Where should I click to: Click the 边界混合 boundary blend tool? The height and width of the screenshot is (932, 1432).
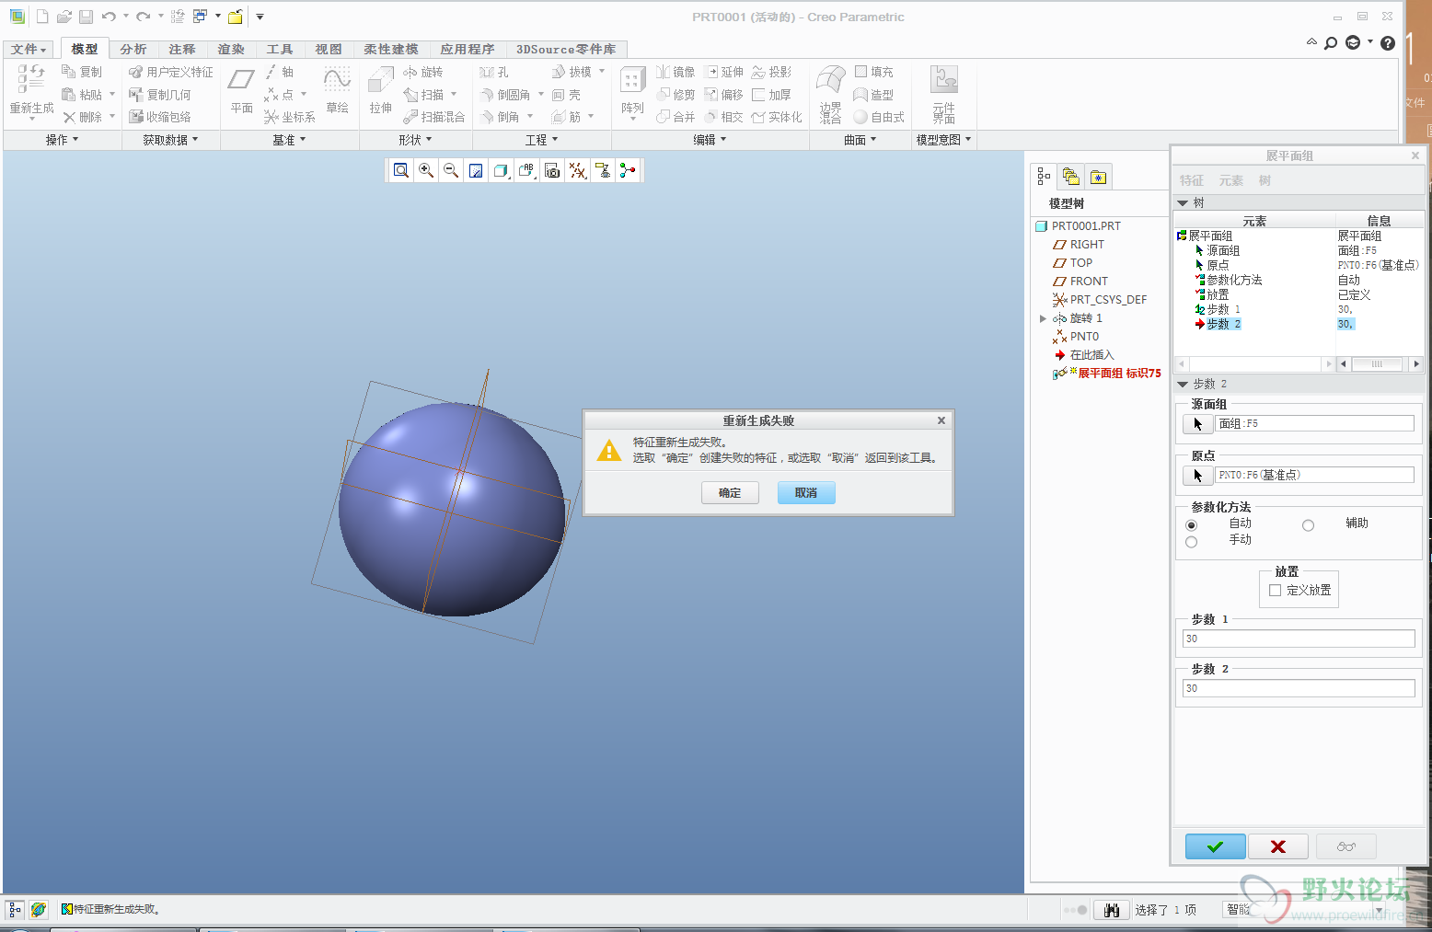coord(831,94)
